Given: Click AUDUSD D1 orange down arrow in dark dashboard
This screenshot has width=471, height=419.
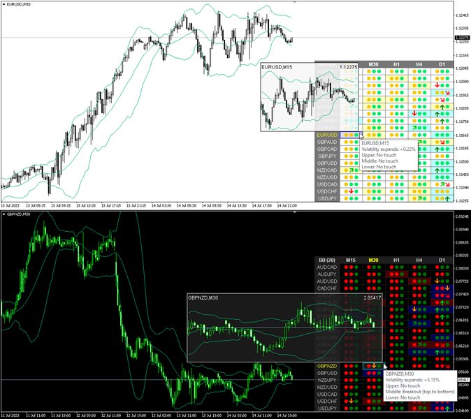Looking at the screenshot, I should coord(437,281).
